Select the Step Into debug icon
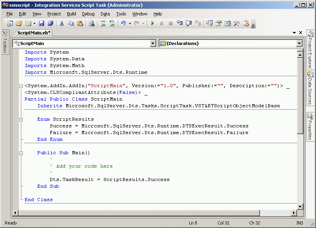 pos(180,23)
